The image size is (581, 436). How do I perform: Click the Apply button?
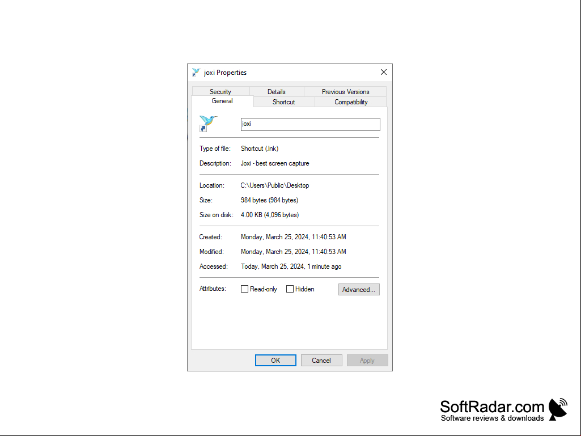pos(367,361)
